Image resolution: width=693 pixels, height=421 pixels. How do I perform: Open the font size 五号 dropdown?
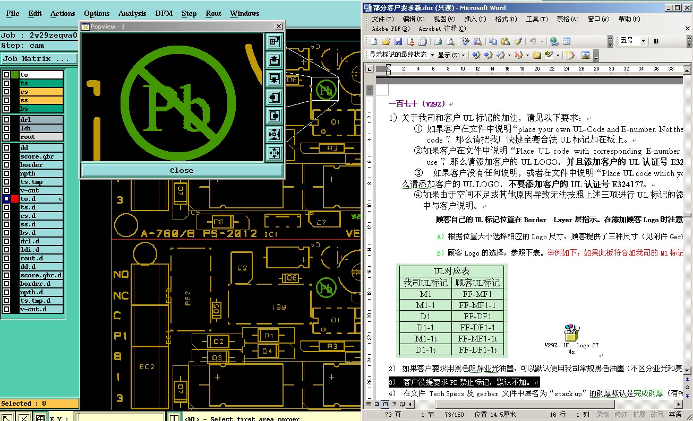[x=643, y=41]
